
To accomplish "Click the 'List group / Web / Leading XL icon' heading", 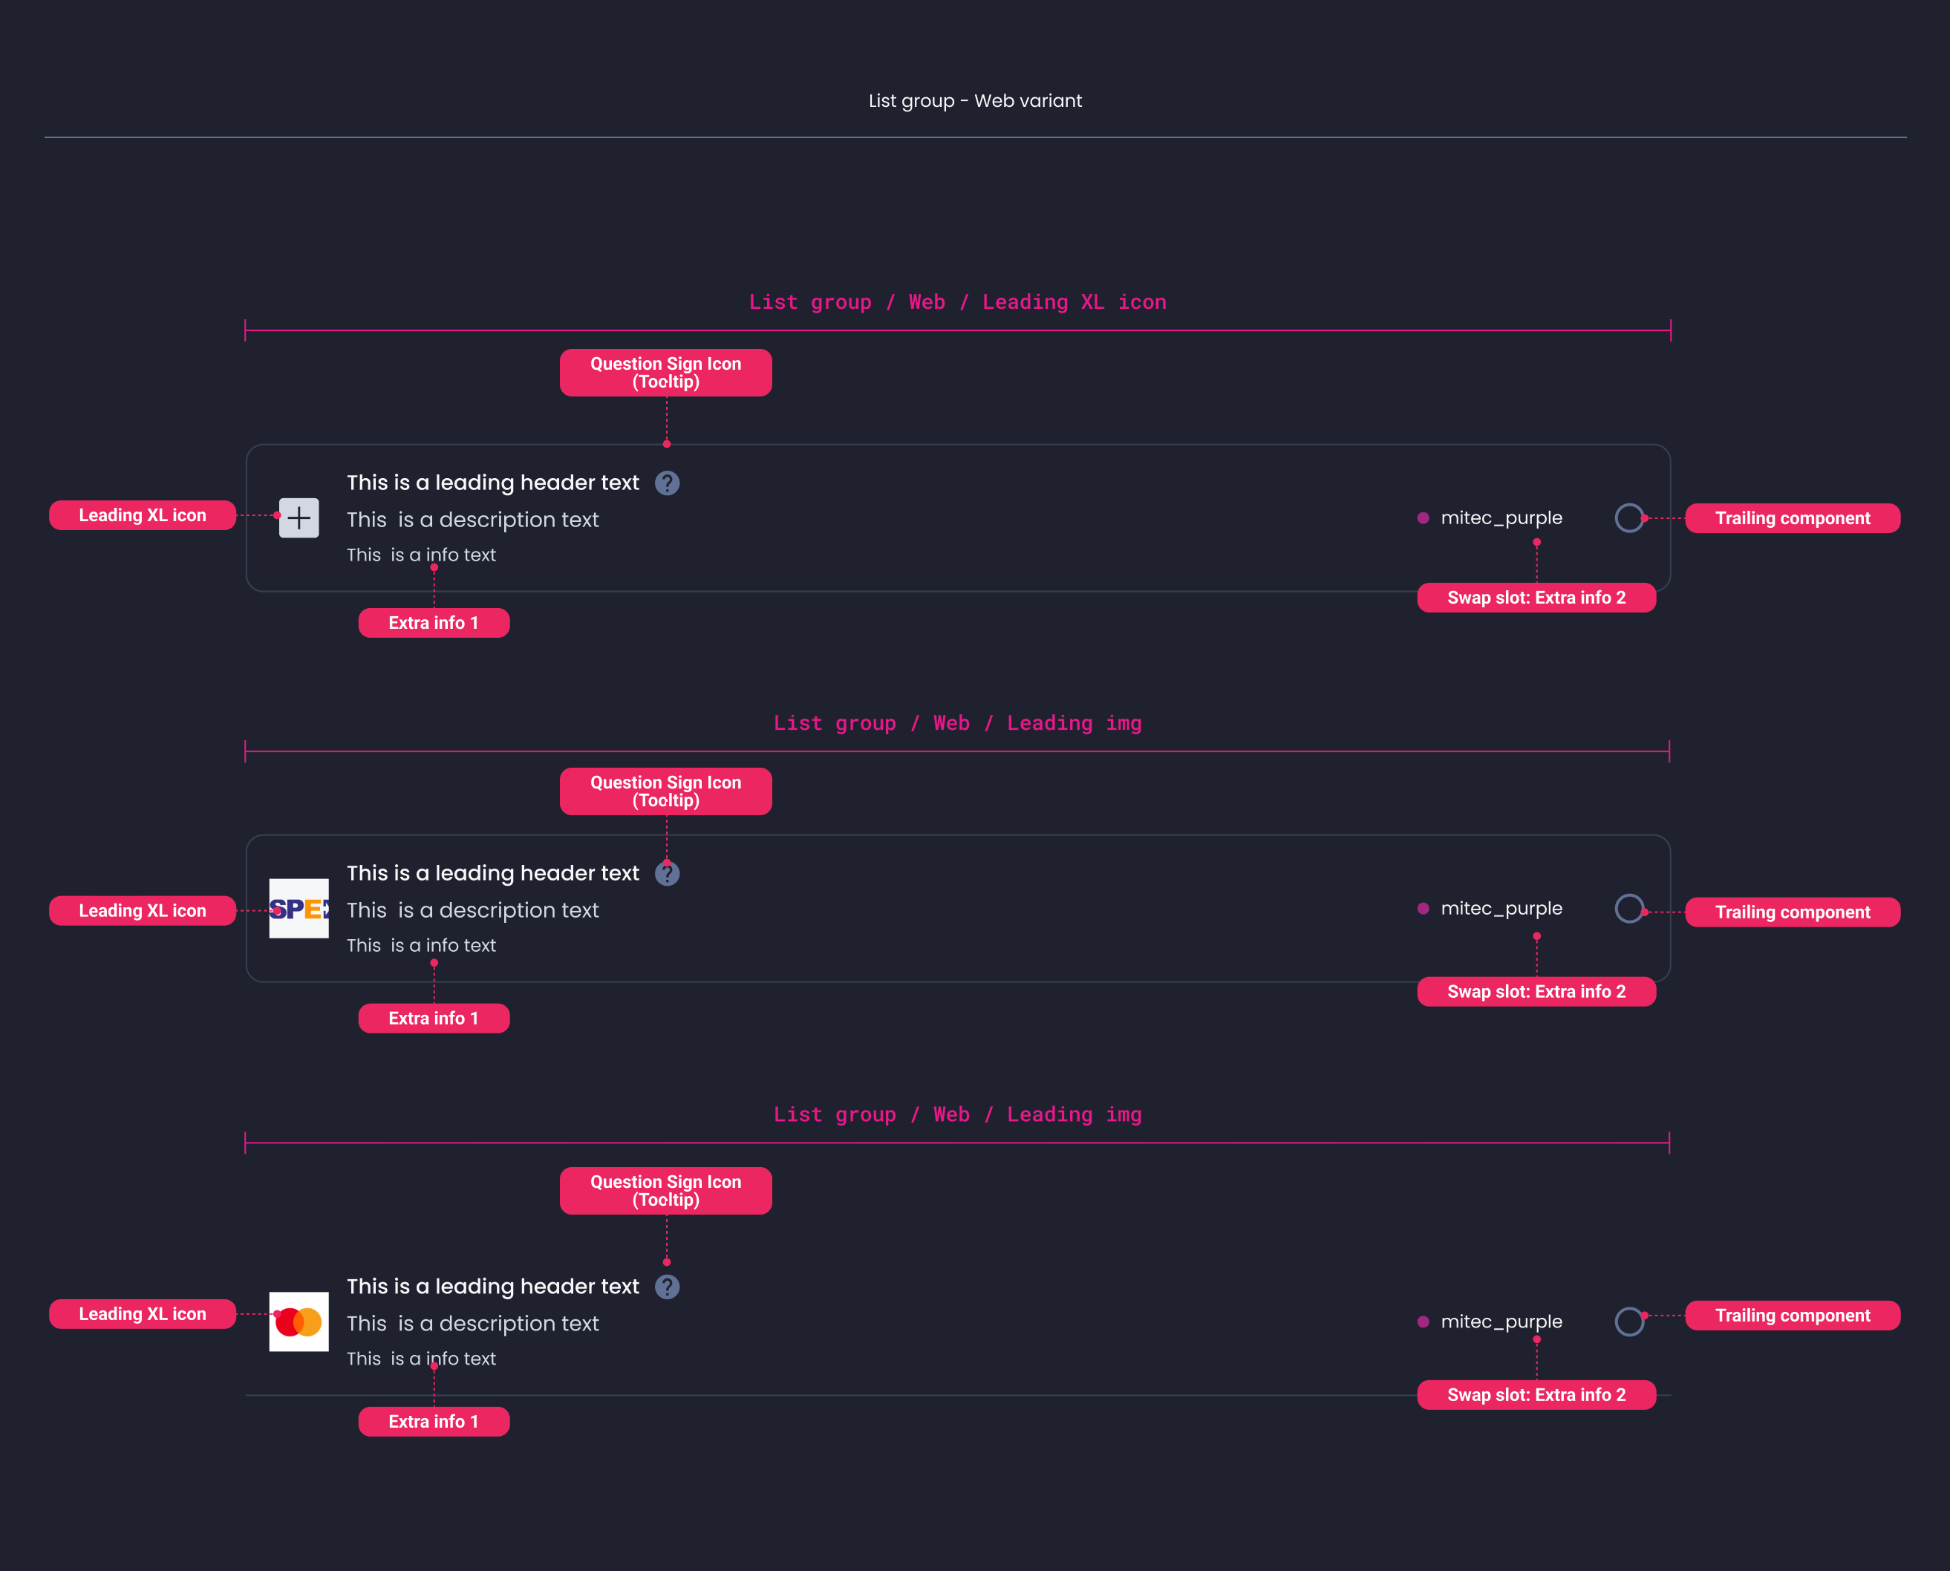I will pos(957,302).
